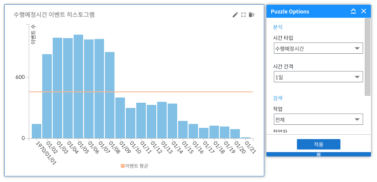Click the pencil edit icon on the chart
The image size is (377, 182).
pos(235,15)
